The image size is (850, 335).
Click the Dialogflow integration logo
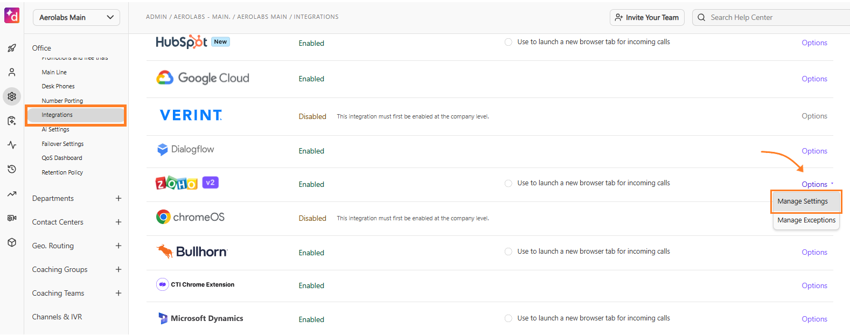coord(185,149)
